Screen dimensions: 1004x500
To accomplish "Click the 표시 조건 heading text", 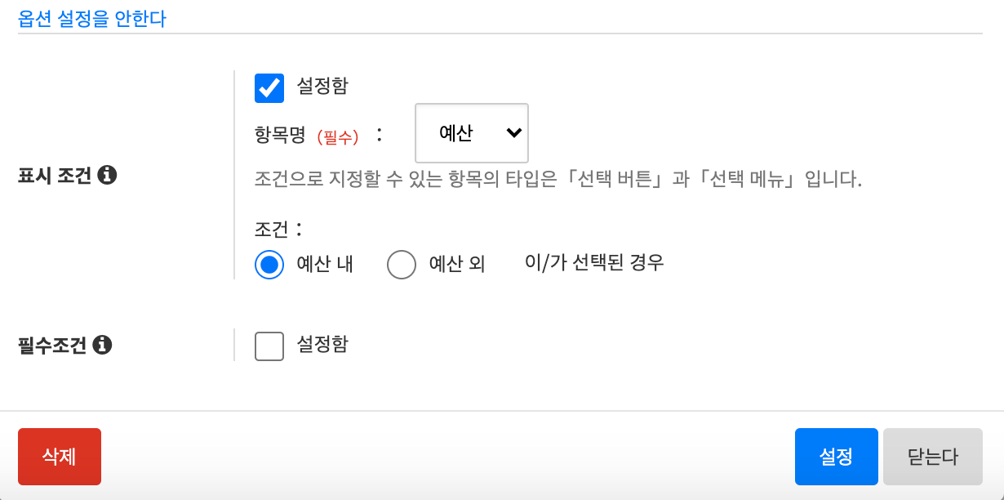I will [x=55, y=176].
